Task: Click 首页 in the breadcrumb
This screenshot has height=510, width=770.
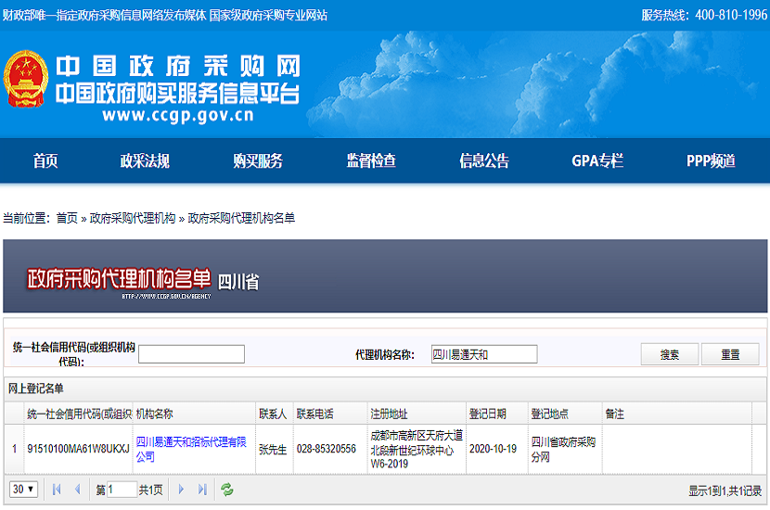Action: tap(67, 218)
